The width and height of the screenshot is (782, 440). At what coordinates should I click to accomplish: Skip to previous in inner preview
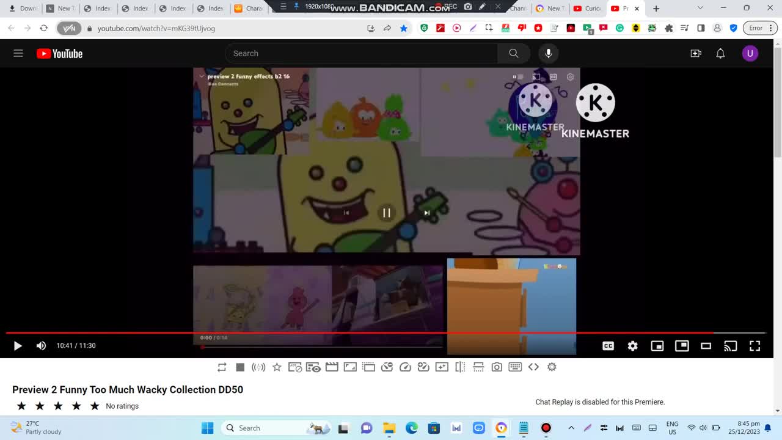pos(346,213)
